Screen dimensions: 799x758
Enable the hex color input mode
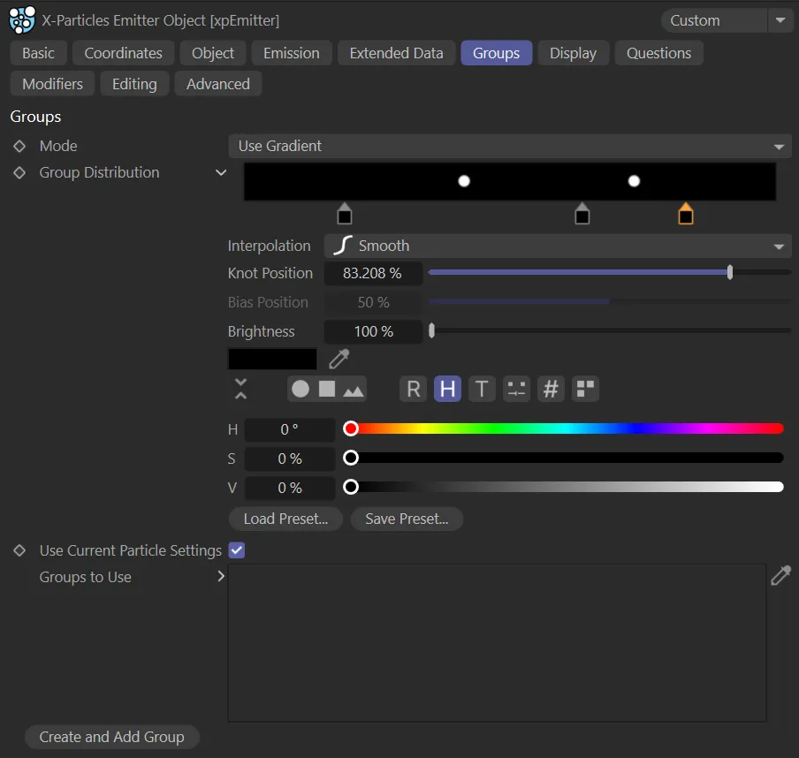(x=551, y=389)
